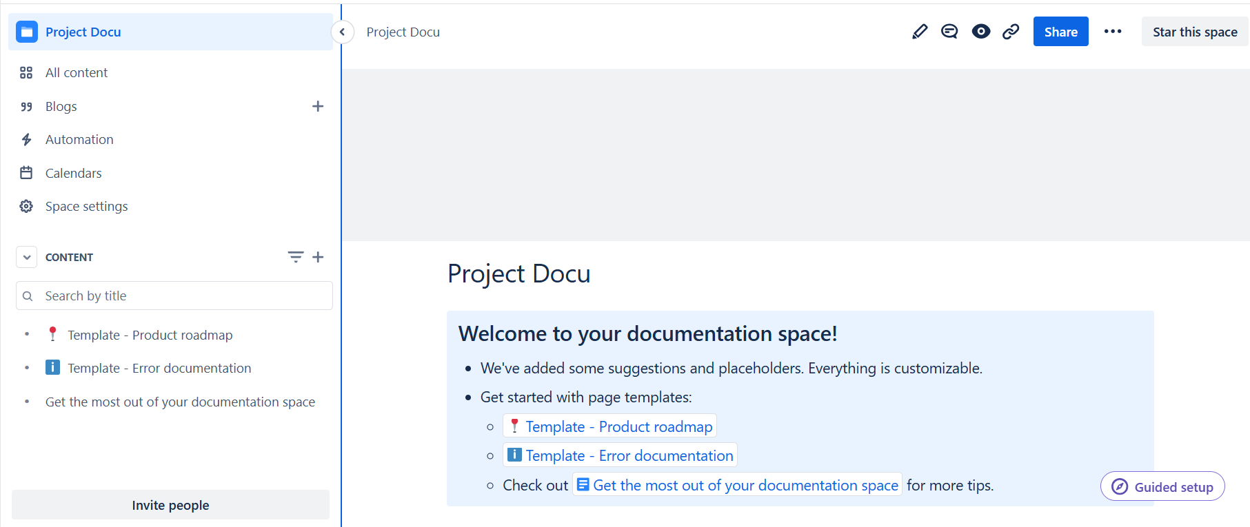Click the content filter icon
This screenshot has height=527, width=1250.
click(296, 257)
